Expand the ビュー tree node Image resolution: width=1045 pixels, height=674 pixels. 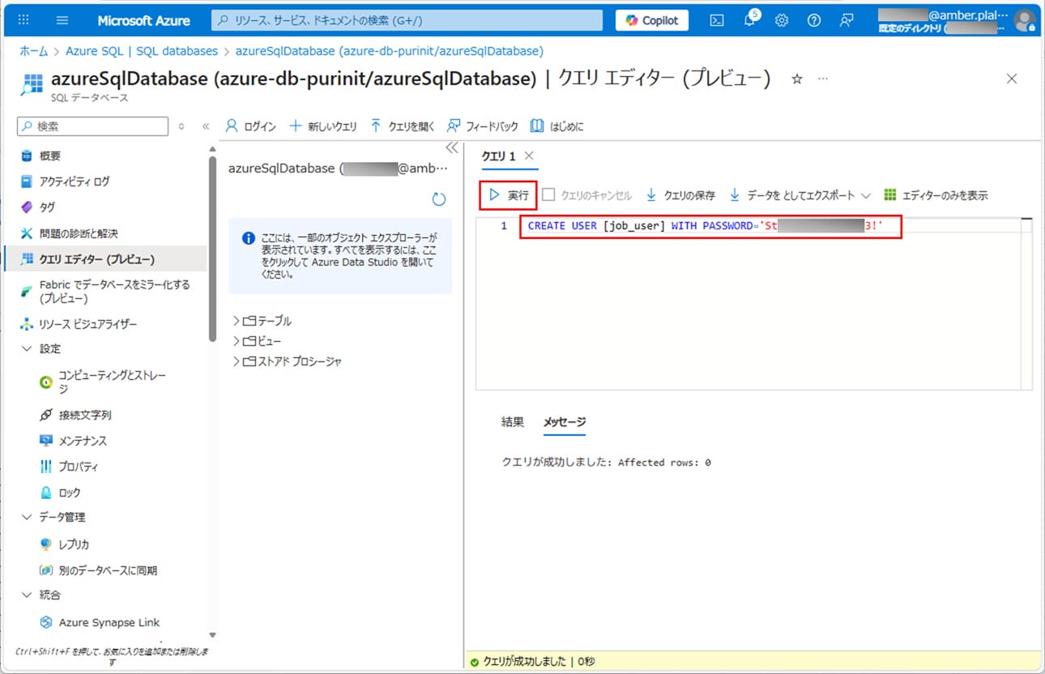[x=237, y=341]
